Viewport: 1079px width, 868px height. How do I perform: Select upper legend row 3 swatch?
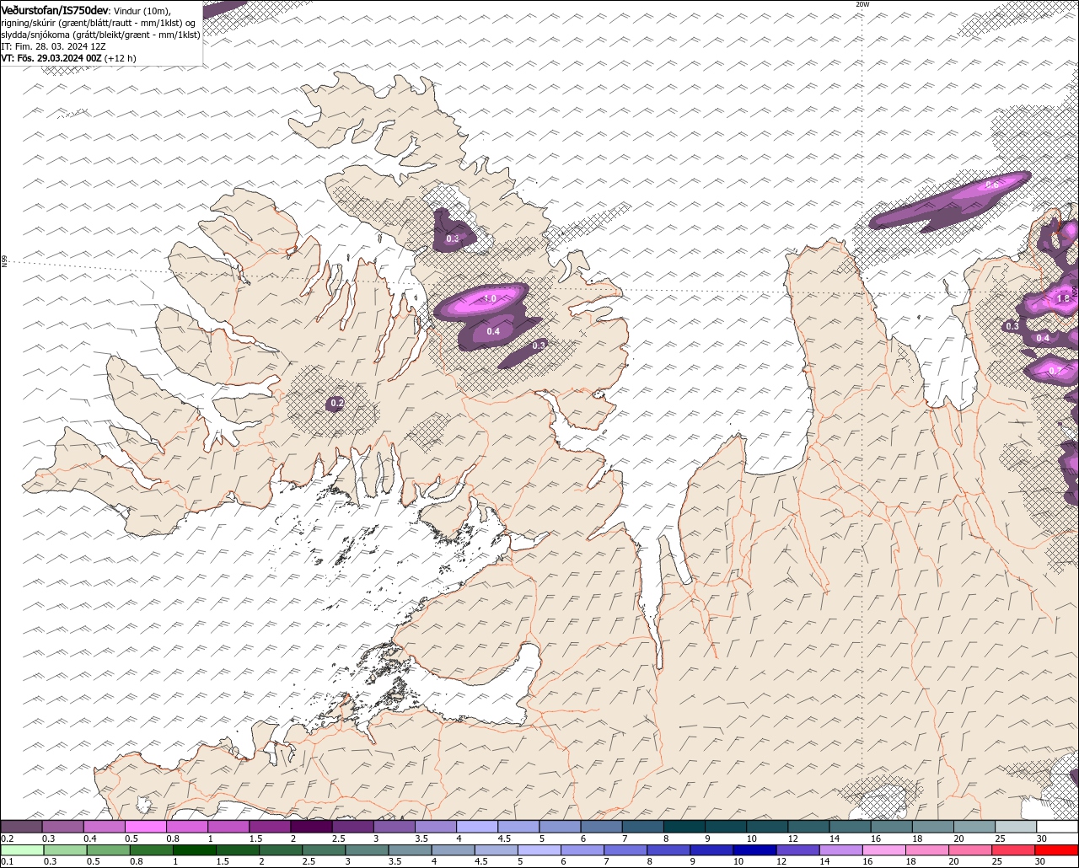(x=395, y=827)
